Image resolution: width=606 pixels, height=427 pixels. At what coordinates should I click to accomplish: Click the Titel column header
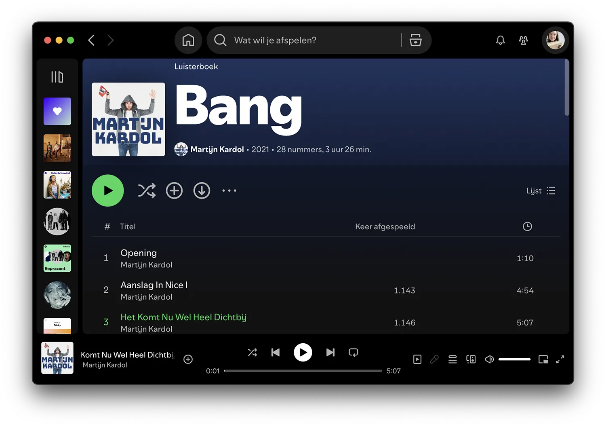pos(128,226)
